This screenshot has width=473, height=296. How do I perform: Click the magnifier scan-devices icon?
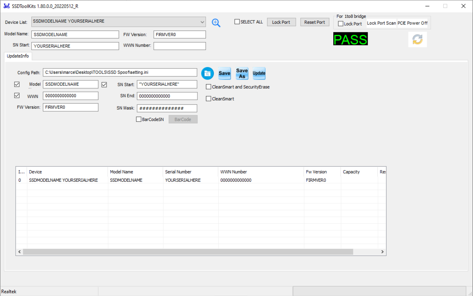tap(216, 23)
